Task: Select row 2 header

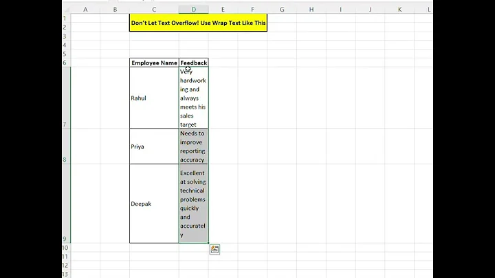Action: [x=66, y=27]
